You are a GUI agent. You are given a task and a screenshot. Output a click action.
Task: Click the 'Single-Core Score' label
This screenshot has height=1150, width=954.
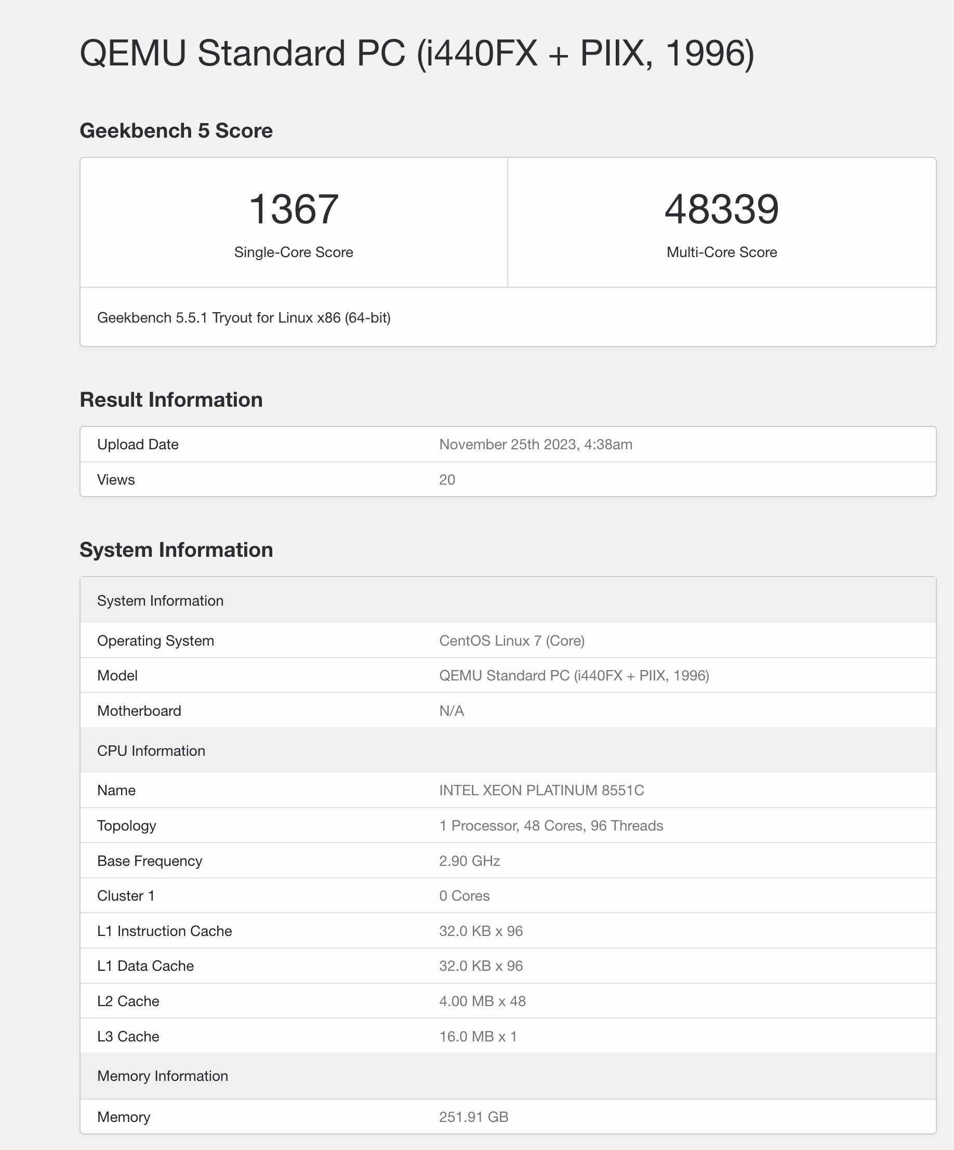(294, 252)
